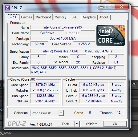
Task: Click the QPI Link value 2387.84 MHz
Action: click(x=45, y=101)
